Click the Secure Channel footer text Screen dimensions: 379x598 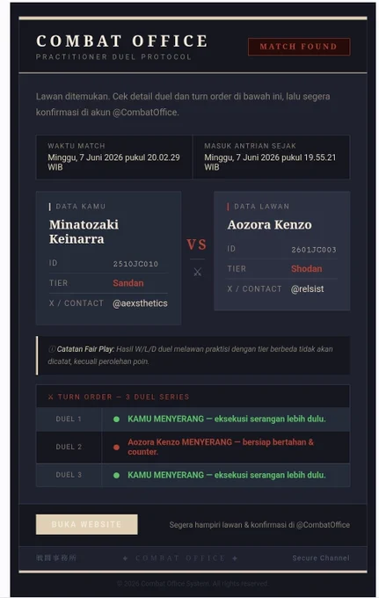pyautogui.click(x=321, y=558)
